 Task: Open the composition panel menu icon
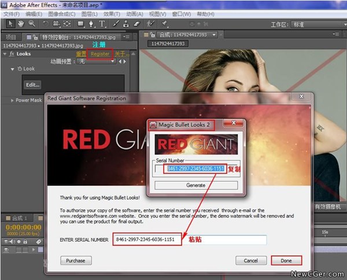336,34
